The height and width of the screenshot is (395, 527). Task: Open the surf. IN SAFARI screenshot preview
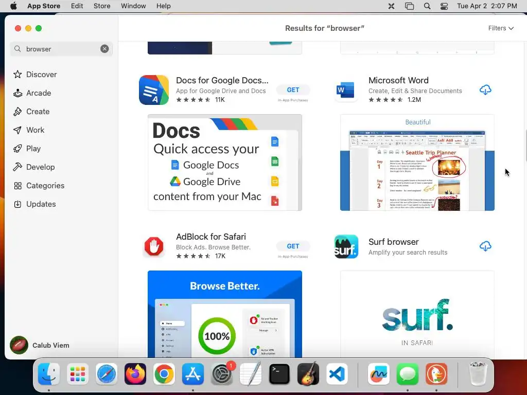click(x=417, y=314)
